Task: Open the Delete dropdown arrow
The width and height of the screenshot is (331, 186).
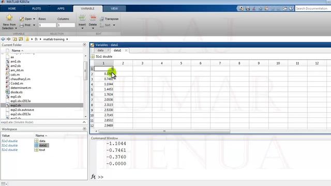Action: 93,28
